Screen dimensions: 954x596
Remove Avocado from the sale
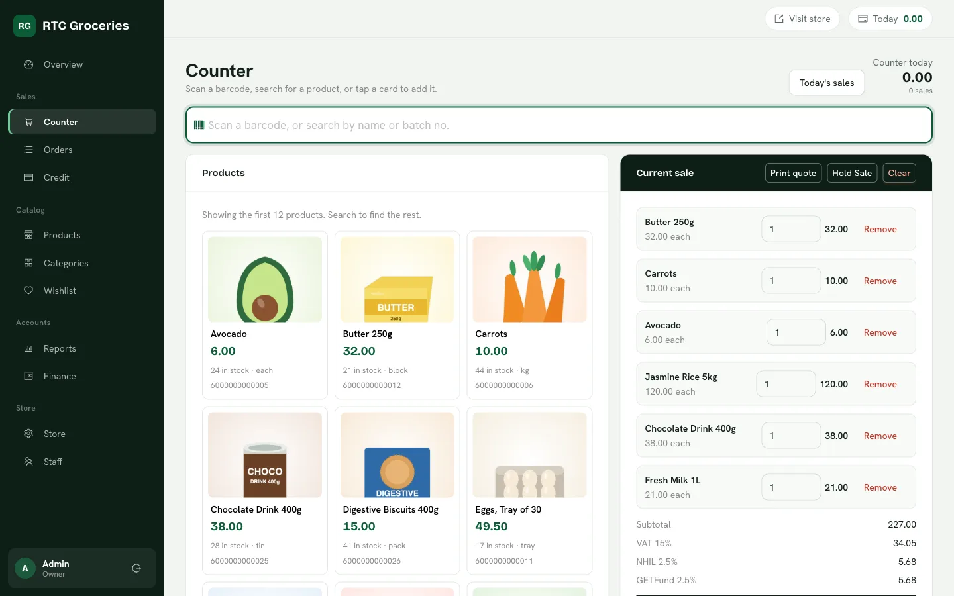pos(880,332)
